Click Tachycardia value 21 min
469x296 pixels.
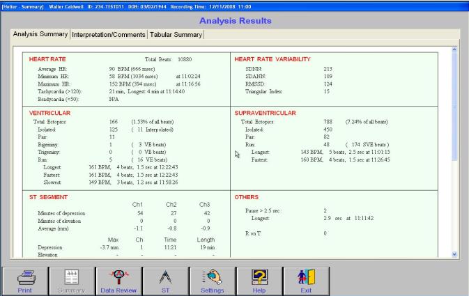(x=146, y=91)
